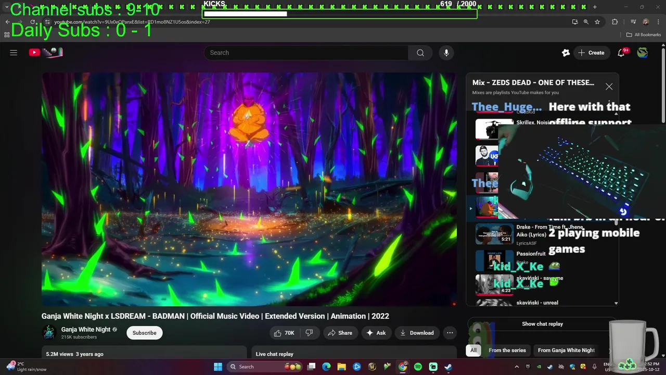Select the From the series chip
This screenshot has width=666, height=375.
pos(507,350)
